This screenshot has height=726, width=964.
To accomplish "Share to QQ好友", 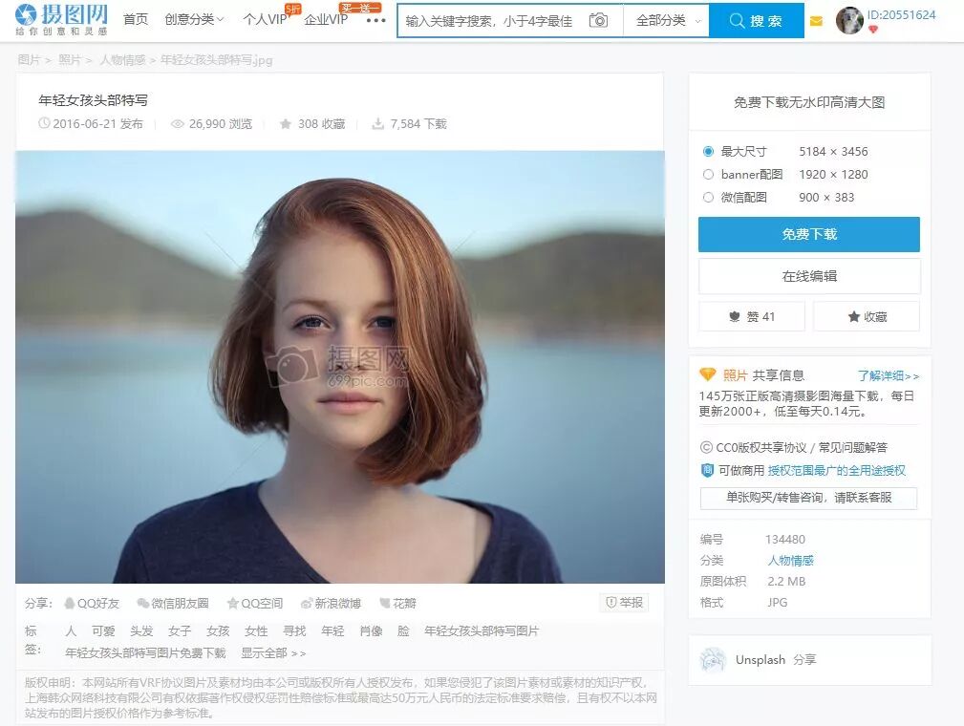I will 93,604.
